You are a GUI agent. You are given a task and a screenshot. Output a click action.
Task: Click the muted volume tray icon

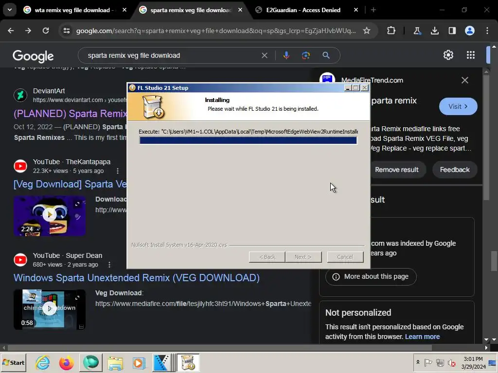click(x=451, y=362)
